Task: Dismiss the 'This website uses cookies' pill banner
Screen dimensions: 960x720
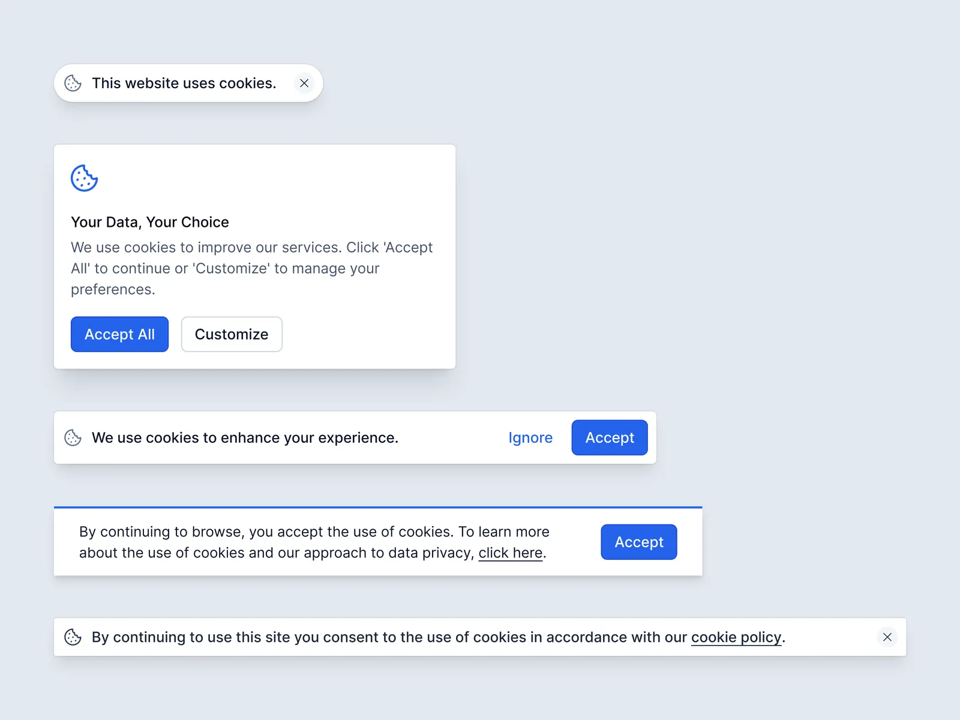Action: [x=304, y=83]
